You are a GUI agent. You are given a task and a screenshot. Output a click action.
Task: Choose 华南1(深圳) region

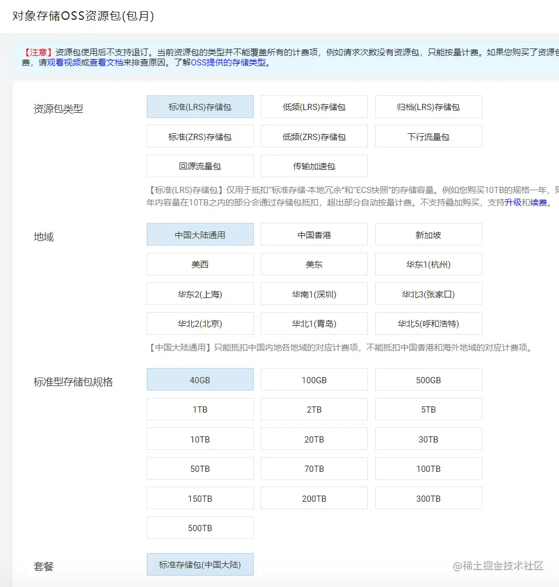314,294
